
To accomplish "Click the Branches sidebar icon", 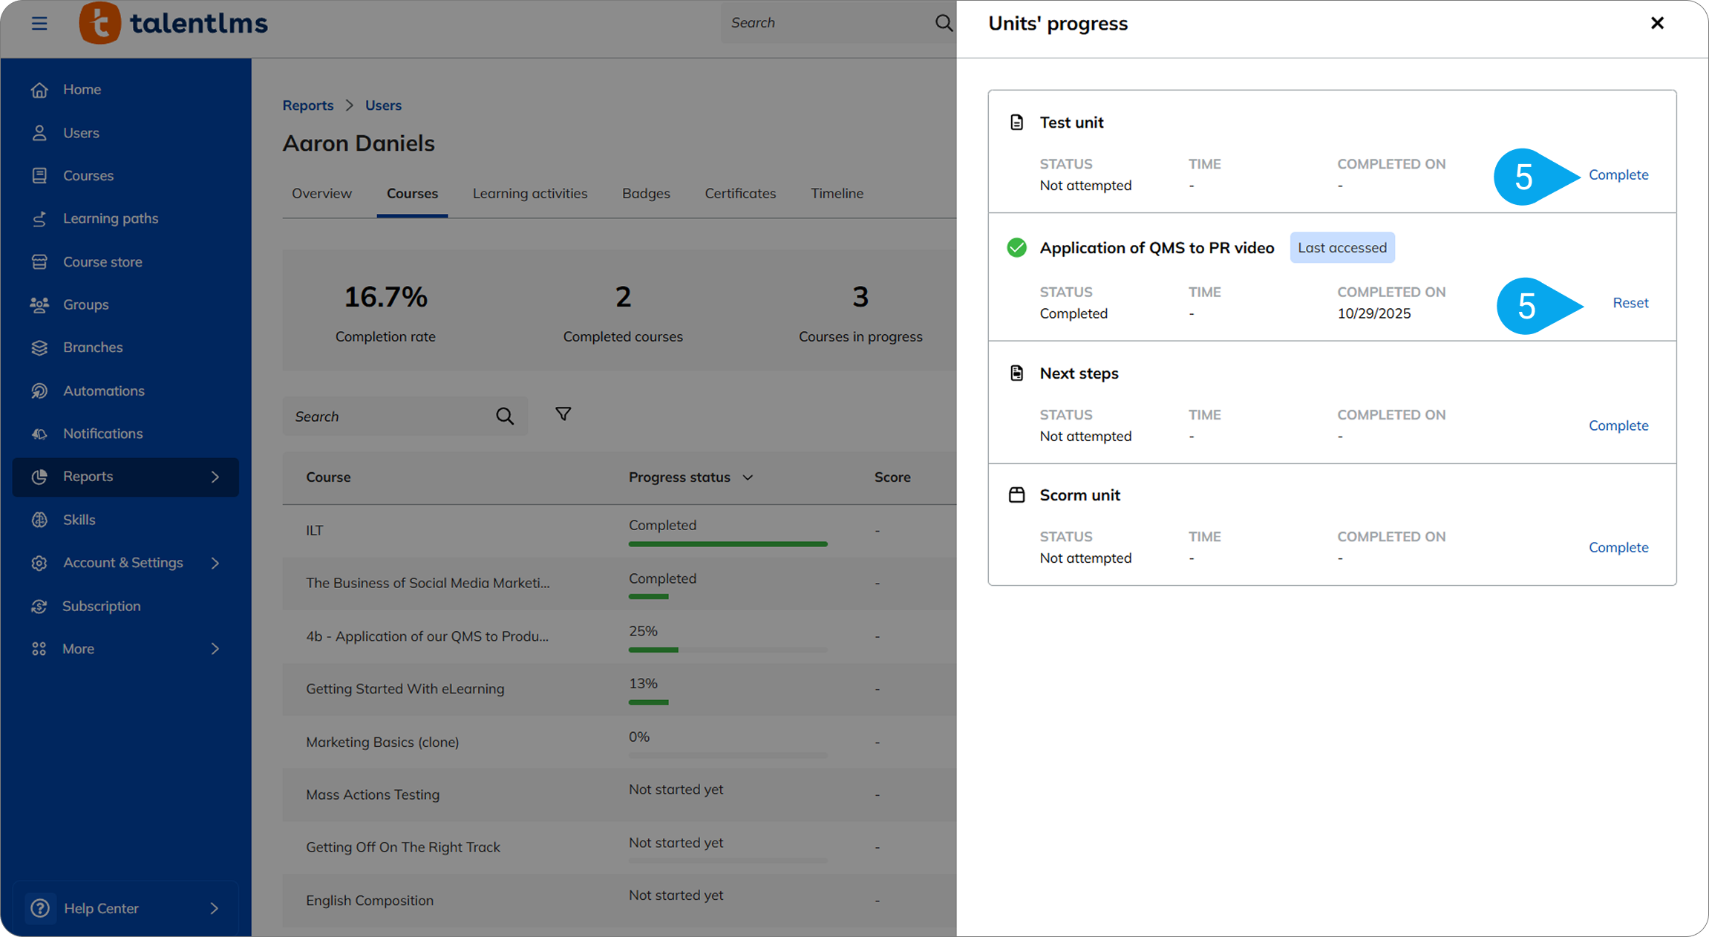I will 39,347.
